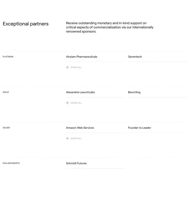Screen dimensions: 190x197
Task: Click the plus icon beside Silver's Show All
Action: pos(67,138)
